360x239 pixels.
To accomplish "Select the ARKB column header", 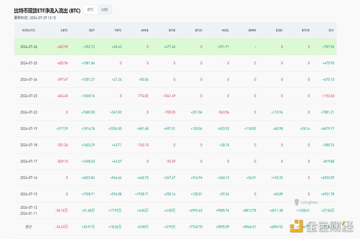I will (x=145, y=31).
